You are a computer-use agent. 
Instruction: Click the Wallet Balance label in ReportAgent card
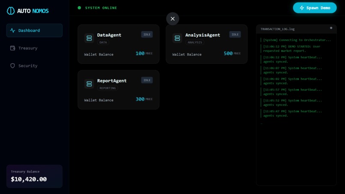coord(99,100)
